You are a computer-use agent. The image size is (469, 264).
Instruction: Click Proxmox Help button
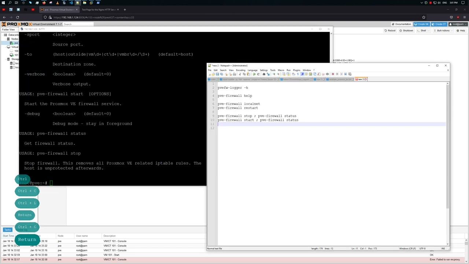click(x=461, y=30)
